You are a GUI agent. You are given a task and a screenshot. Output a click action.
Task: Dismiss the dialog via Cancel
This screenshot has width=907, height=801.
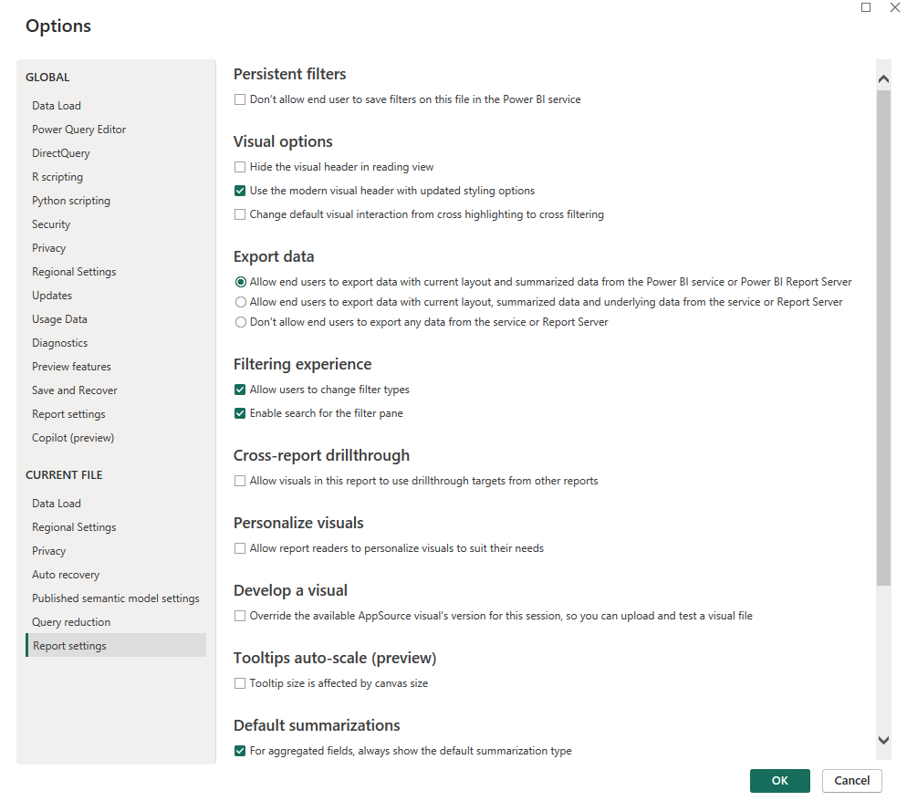tap(851, 781)
